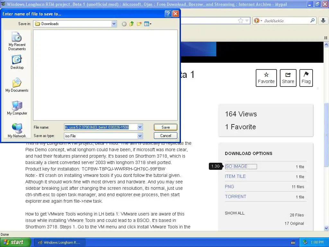
Task: Click the Done status bar text
Action: coord(5,234)
